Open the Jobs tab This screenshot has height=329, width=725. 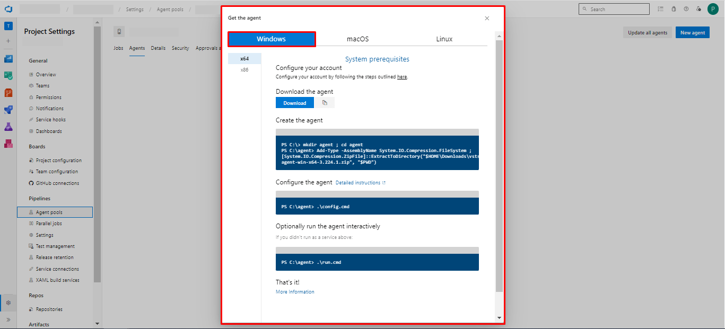click(x=118, y=48)
